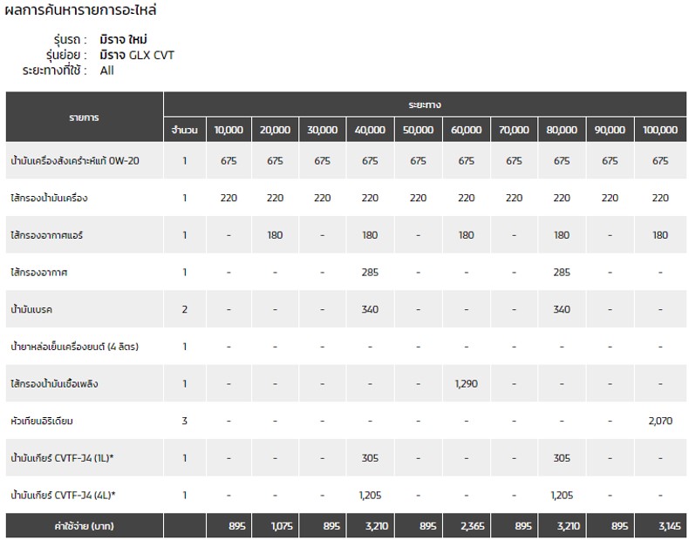Select the 2,070 spark plug price cell
689x540 pixels.
(x=660, y=422)
